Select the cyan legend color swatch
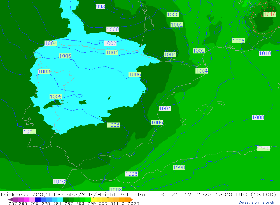Viewport: 280px width, 205px height. (x=60, y=199)
